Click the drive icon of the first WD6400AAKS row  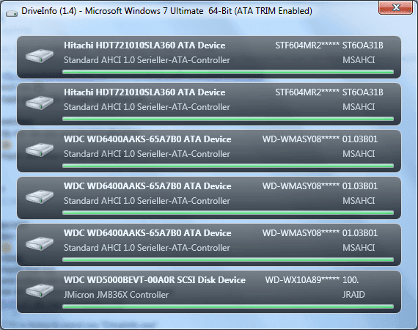click(x=40, y=150)
